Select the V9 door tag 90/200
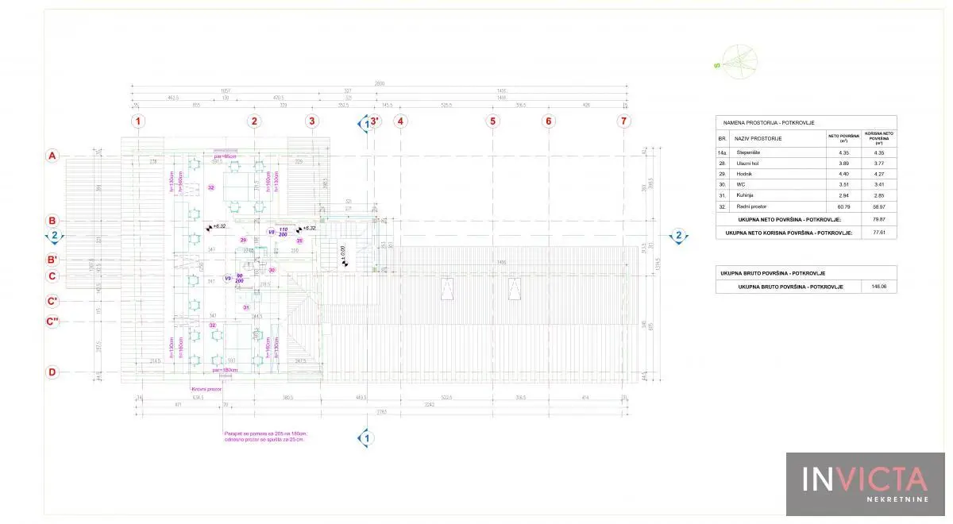 pyautogui.click(x=234, y=279)
